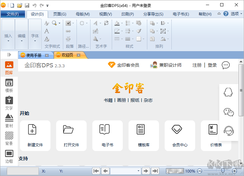Switch to the 分享导出(S) ribbon tab
This screenshot has height=176, width=244.
point(153,14)
